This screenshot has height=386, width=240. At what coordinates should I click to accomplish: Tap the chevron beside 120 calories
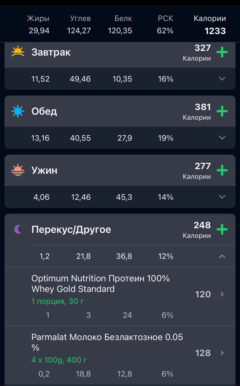pyautogui.click(x=222, y=294)
